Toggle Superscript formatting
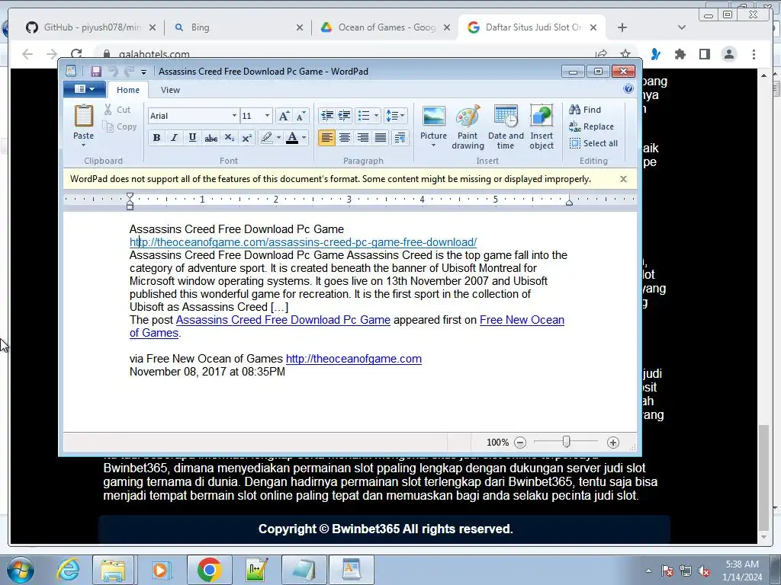 tap(247, 138)
